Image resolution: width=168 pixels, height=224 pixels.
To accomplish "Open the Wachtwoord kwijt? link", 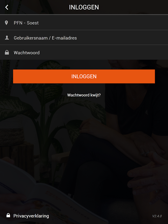I will click(x=84, y=95).
